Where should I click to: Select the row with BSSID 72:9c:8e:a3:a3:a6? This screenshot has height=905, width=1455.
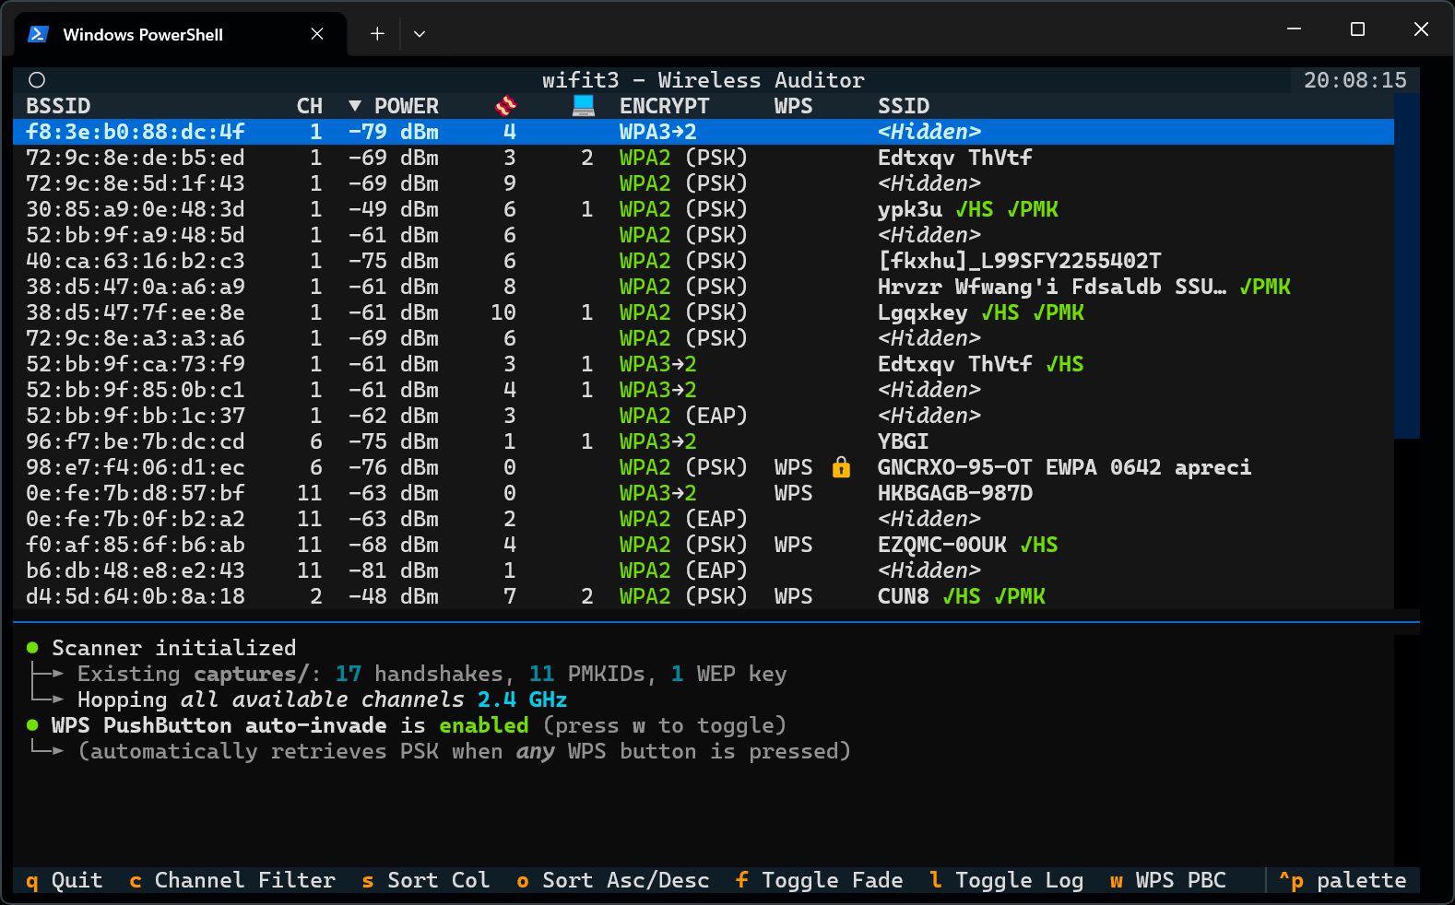704,338
